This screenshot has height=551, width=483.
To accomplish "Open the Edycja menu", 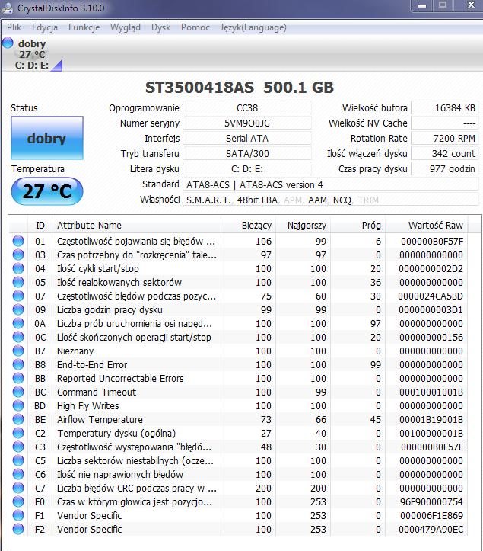I will tap(45, 27).
